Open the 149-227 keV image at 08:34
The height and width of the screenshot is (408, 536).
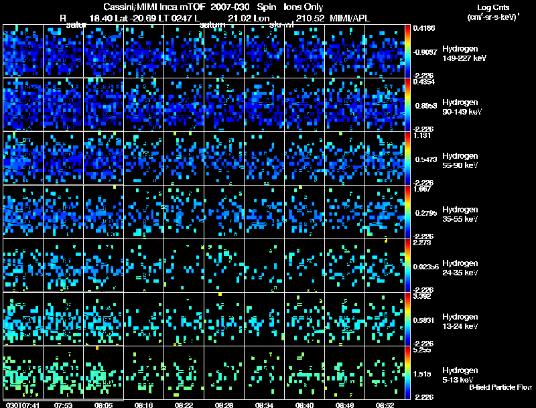(265, 51)
